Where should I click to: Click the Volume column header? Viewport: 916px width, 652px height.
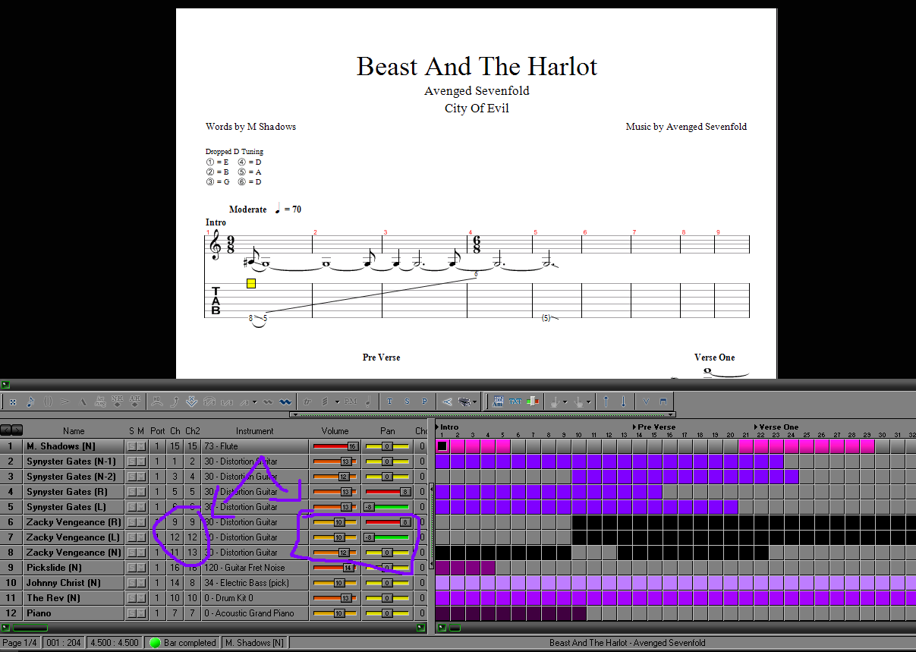point(335,431)
